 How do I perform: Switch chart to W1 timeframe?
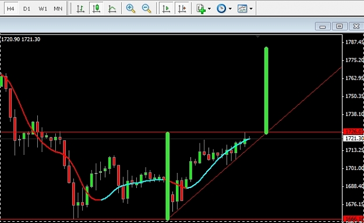point(43,9)
